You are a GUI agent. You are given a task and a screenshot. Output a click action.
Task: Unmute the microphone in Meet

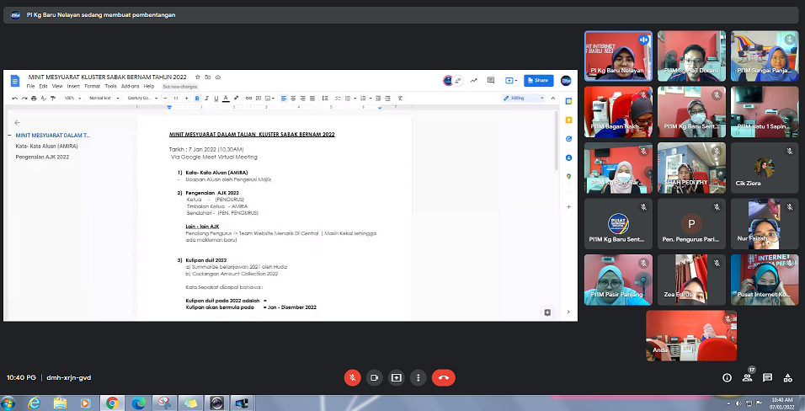[353, 377]
